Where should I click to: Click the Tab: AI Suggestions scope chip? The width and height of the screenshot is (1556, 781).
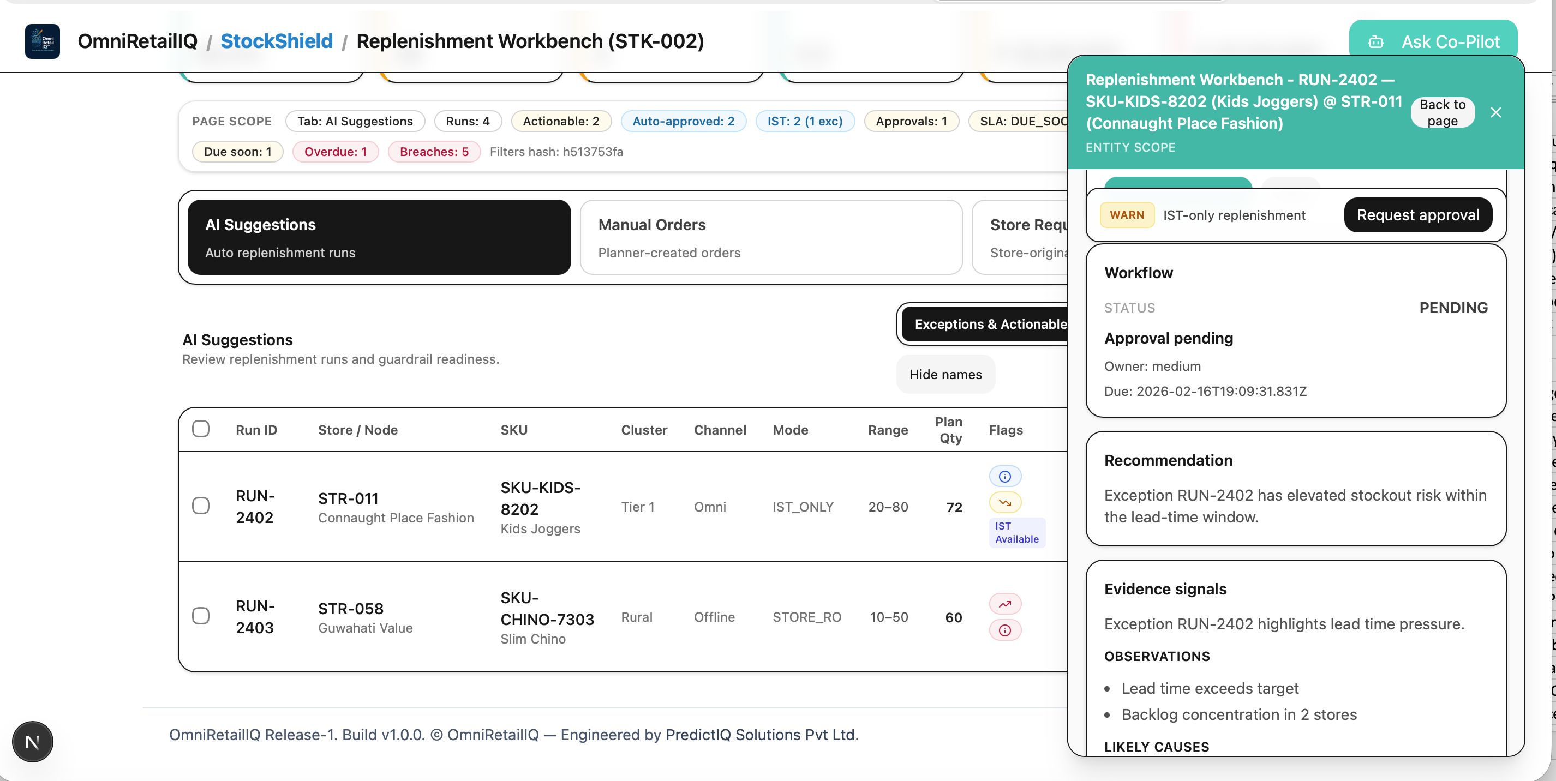point(355,121)
